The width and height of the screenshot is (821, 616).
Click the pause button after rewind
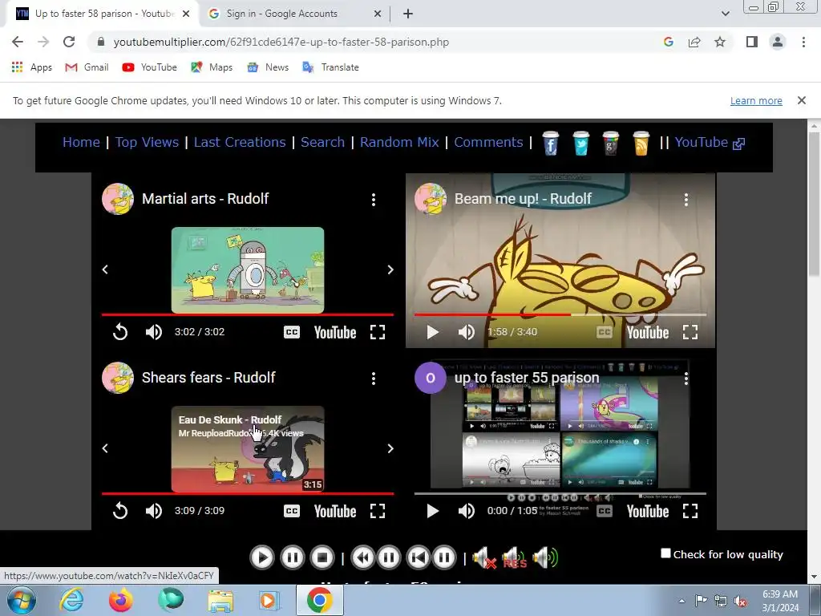(x=389, y=558)
